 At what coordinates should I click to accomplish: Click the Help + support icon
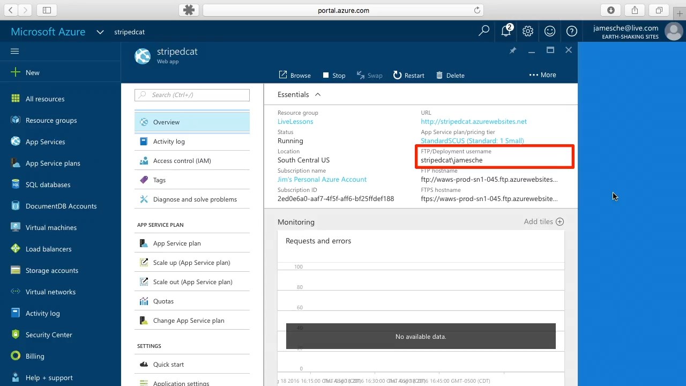coord(15,377)
